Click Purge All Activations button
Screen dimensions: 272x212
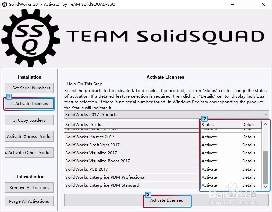pos(29,201)
